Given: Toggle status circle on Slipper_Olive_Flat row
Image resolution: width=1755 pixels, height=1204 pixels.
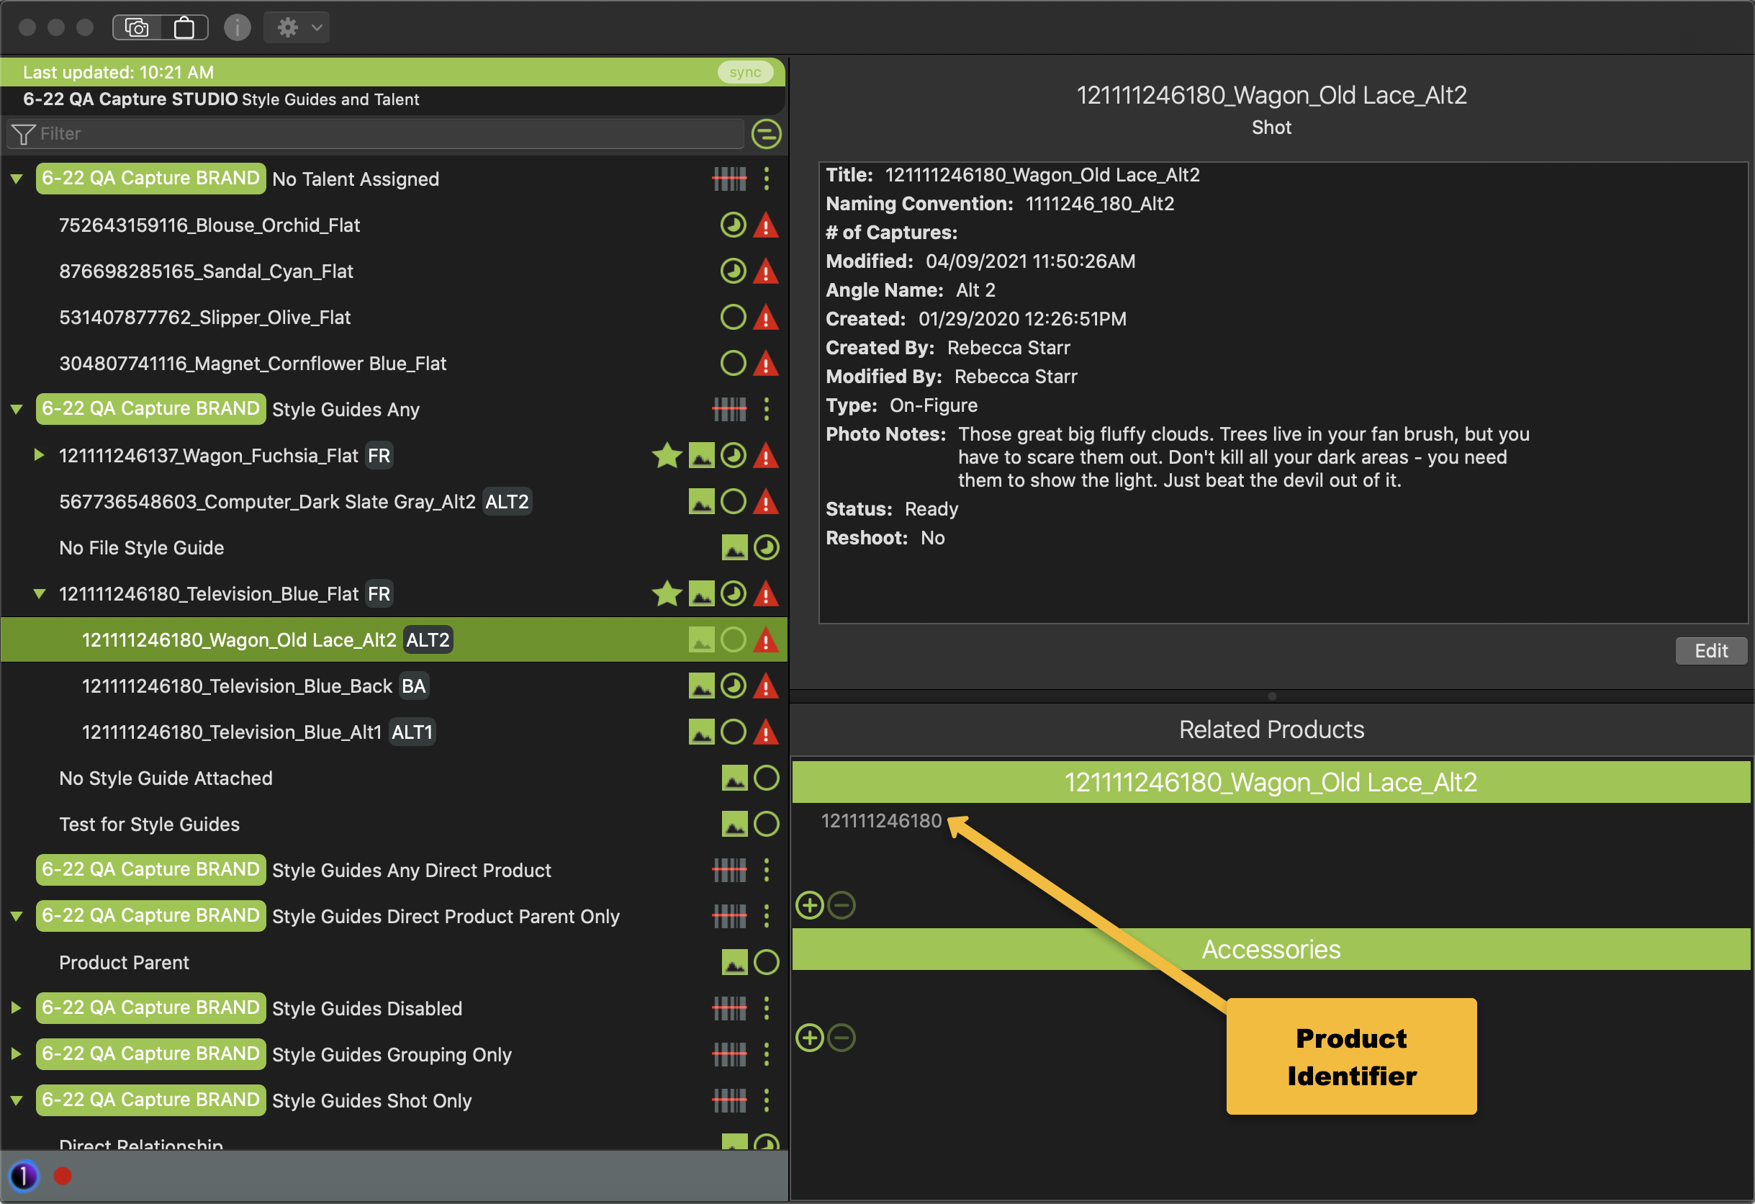Looking at the screenshot, I should tap(733, 318).
